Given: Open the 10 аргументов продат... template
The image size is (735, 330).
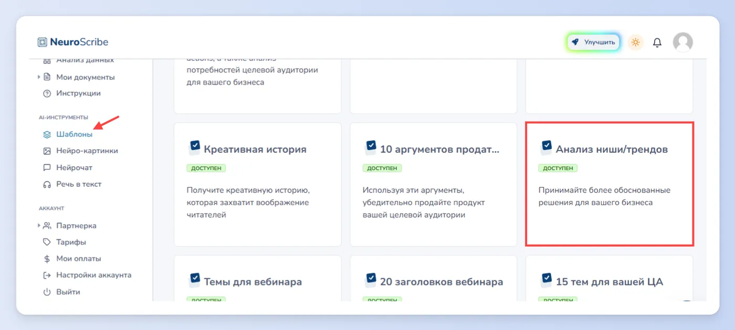Looking at the screenshot, I should point(434,185).
